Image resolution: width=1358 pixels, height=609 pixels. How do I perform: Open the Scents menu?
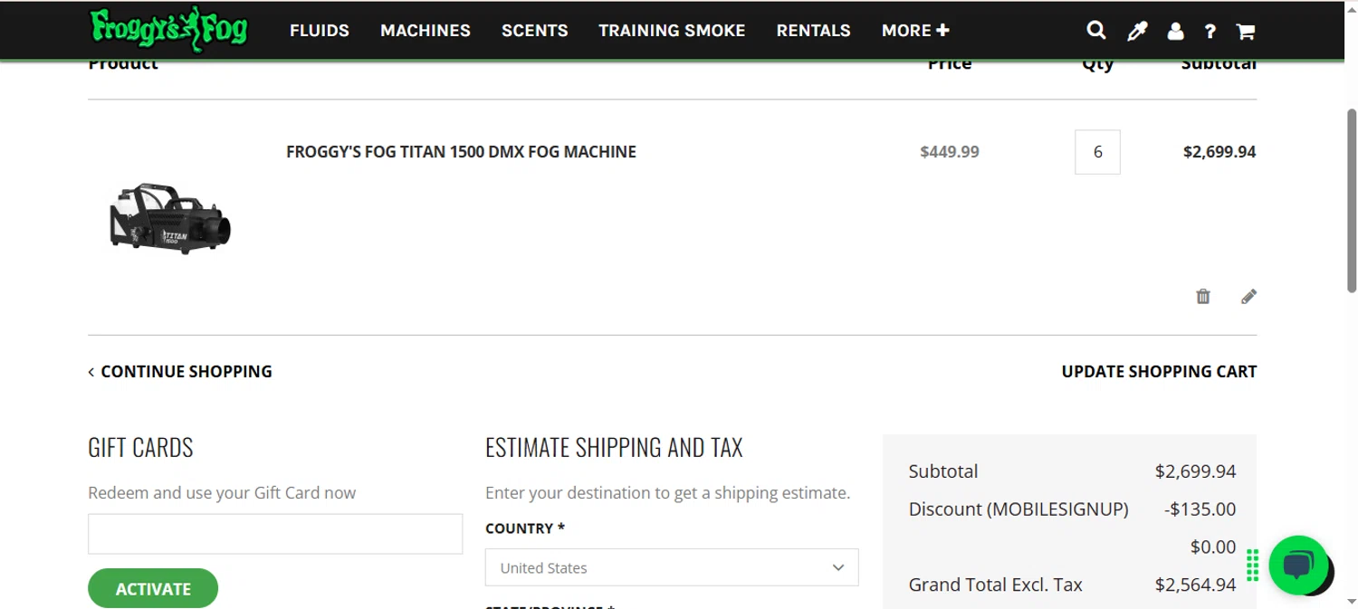point(535,30)
